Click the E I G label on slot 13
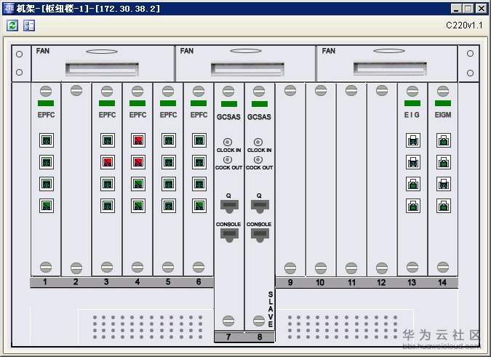491x357 pixels. [412, 115]
